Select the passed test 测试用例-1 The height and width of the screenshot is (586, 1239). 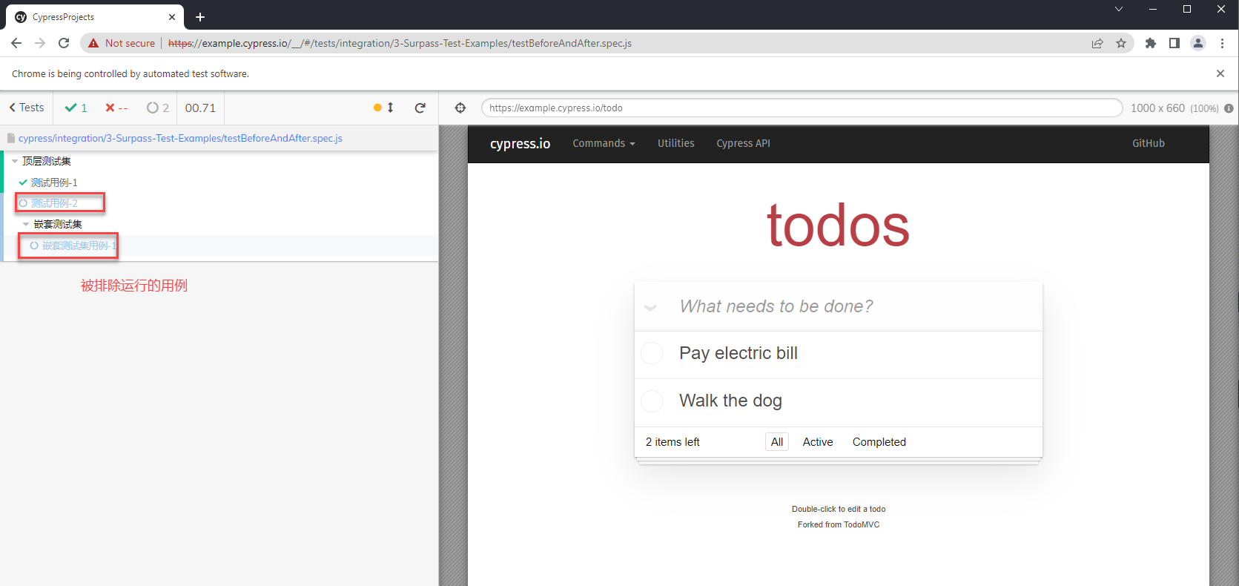pyautogui.click(x=54, y=182)
